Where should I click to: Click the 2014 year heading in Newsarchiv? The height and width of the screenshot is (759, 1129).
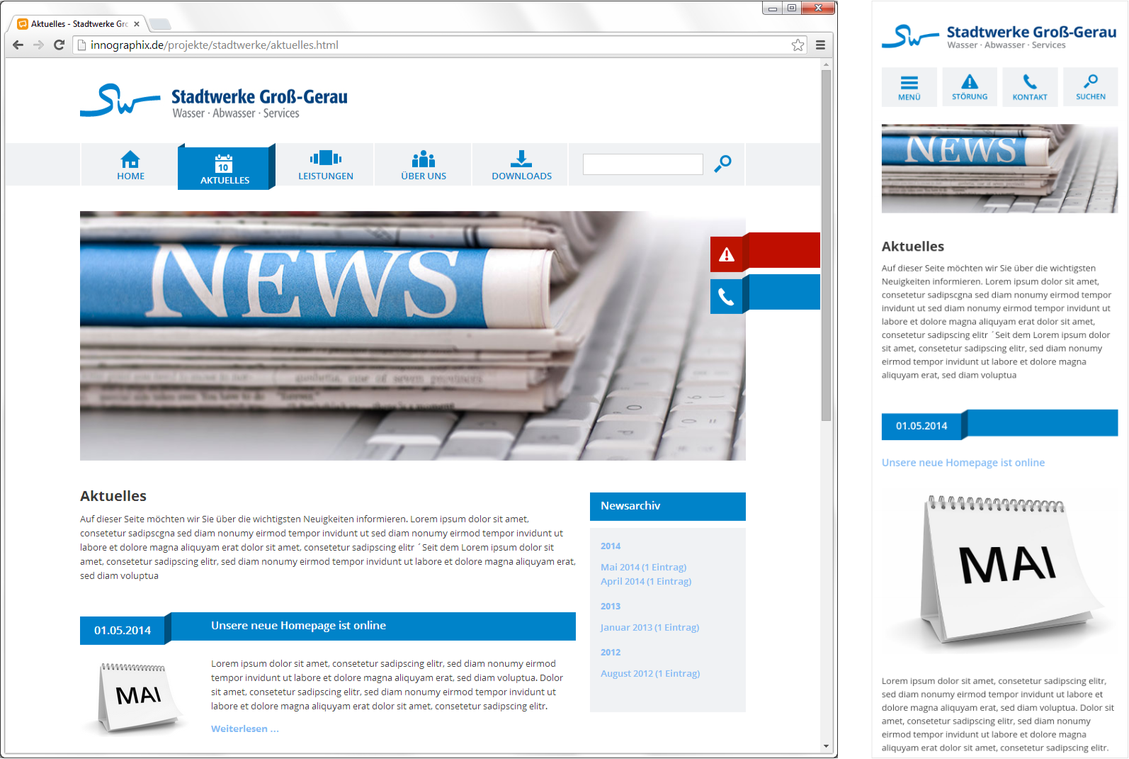pyautogui.click(x=611, y=546)
